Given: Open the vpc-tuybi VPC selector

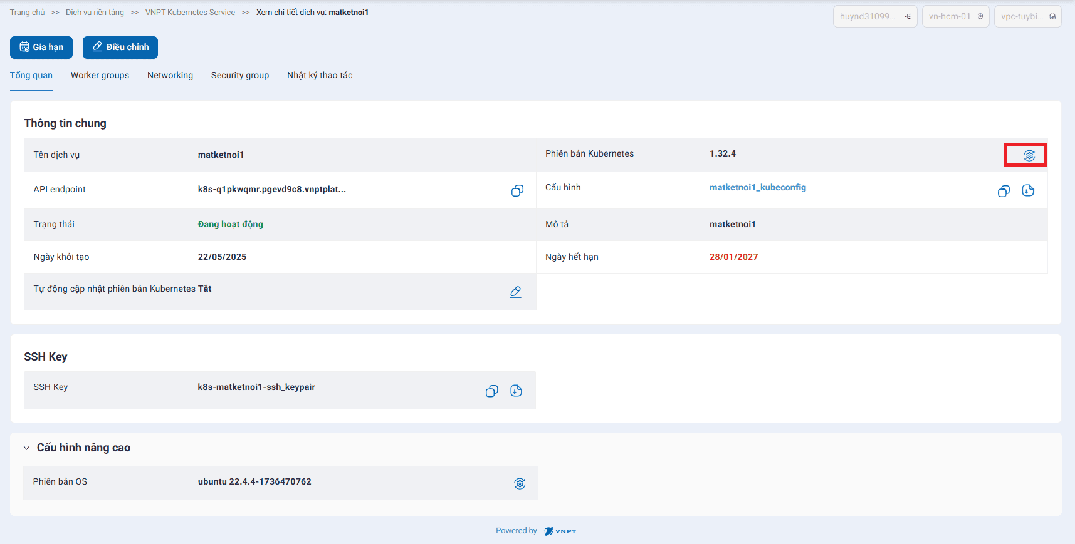Looking at the screenshot, I should (x=1027, y=16).
